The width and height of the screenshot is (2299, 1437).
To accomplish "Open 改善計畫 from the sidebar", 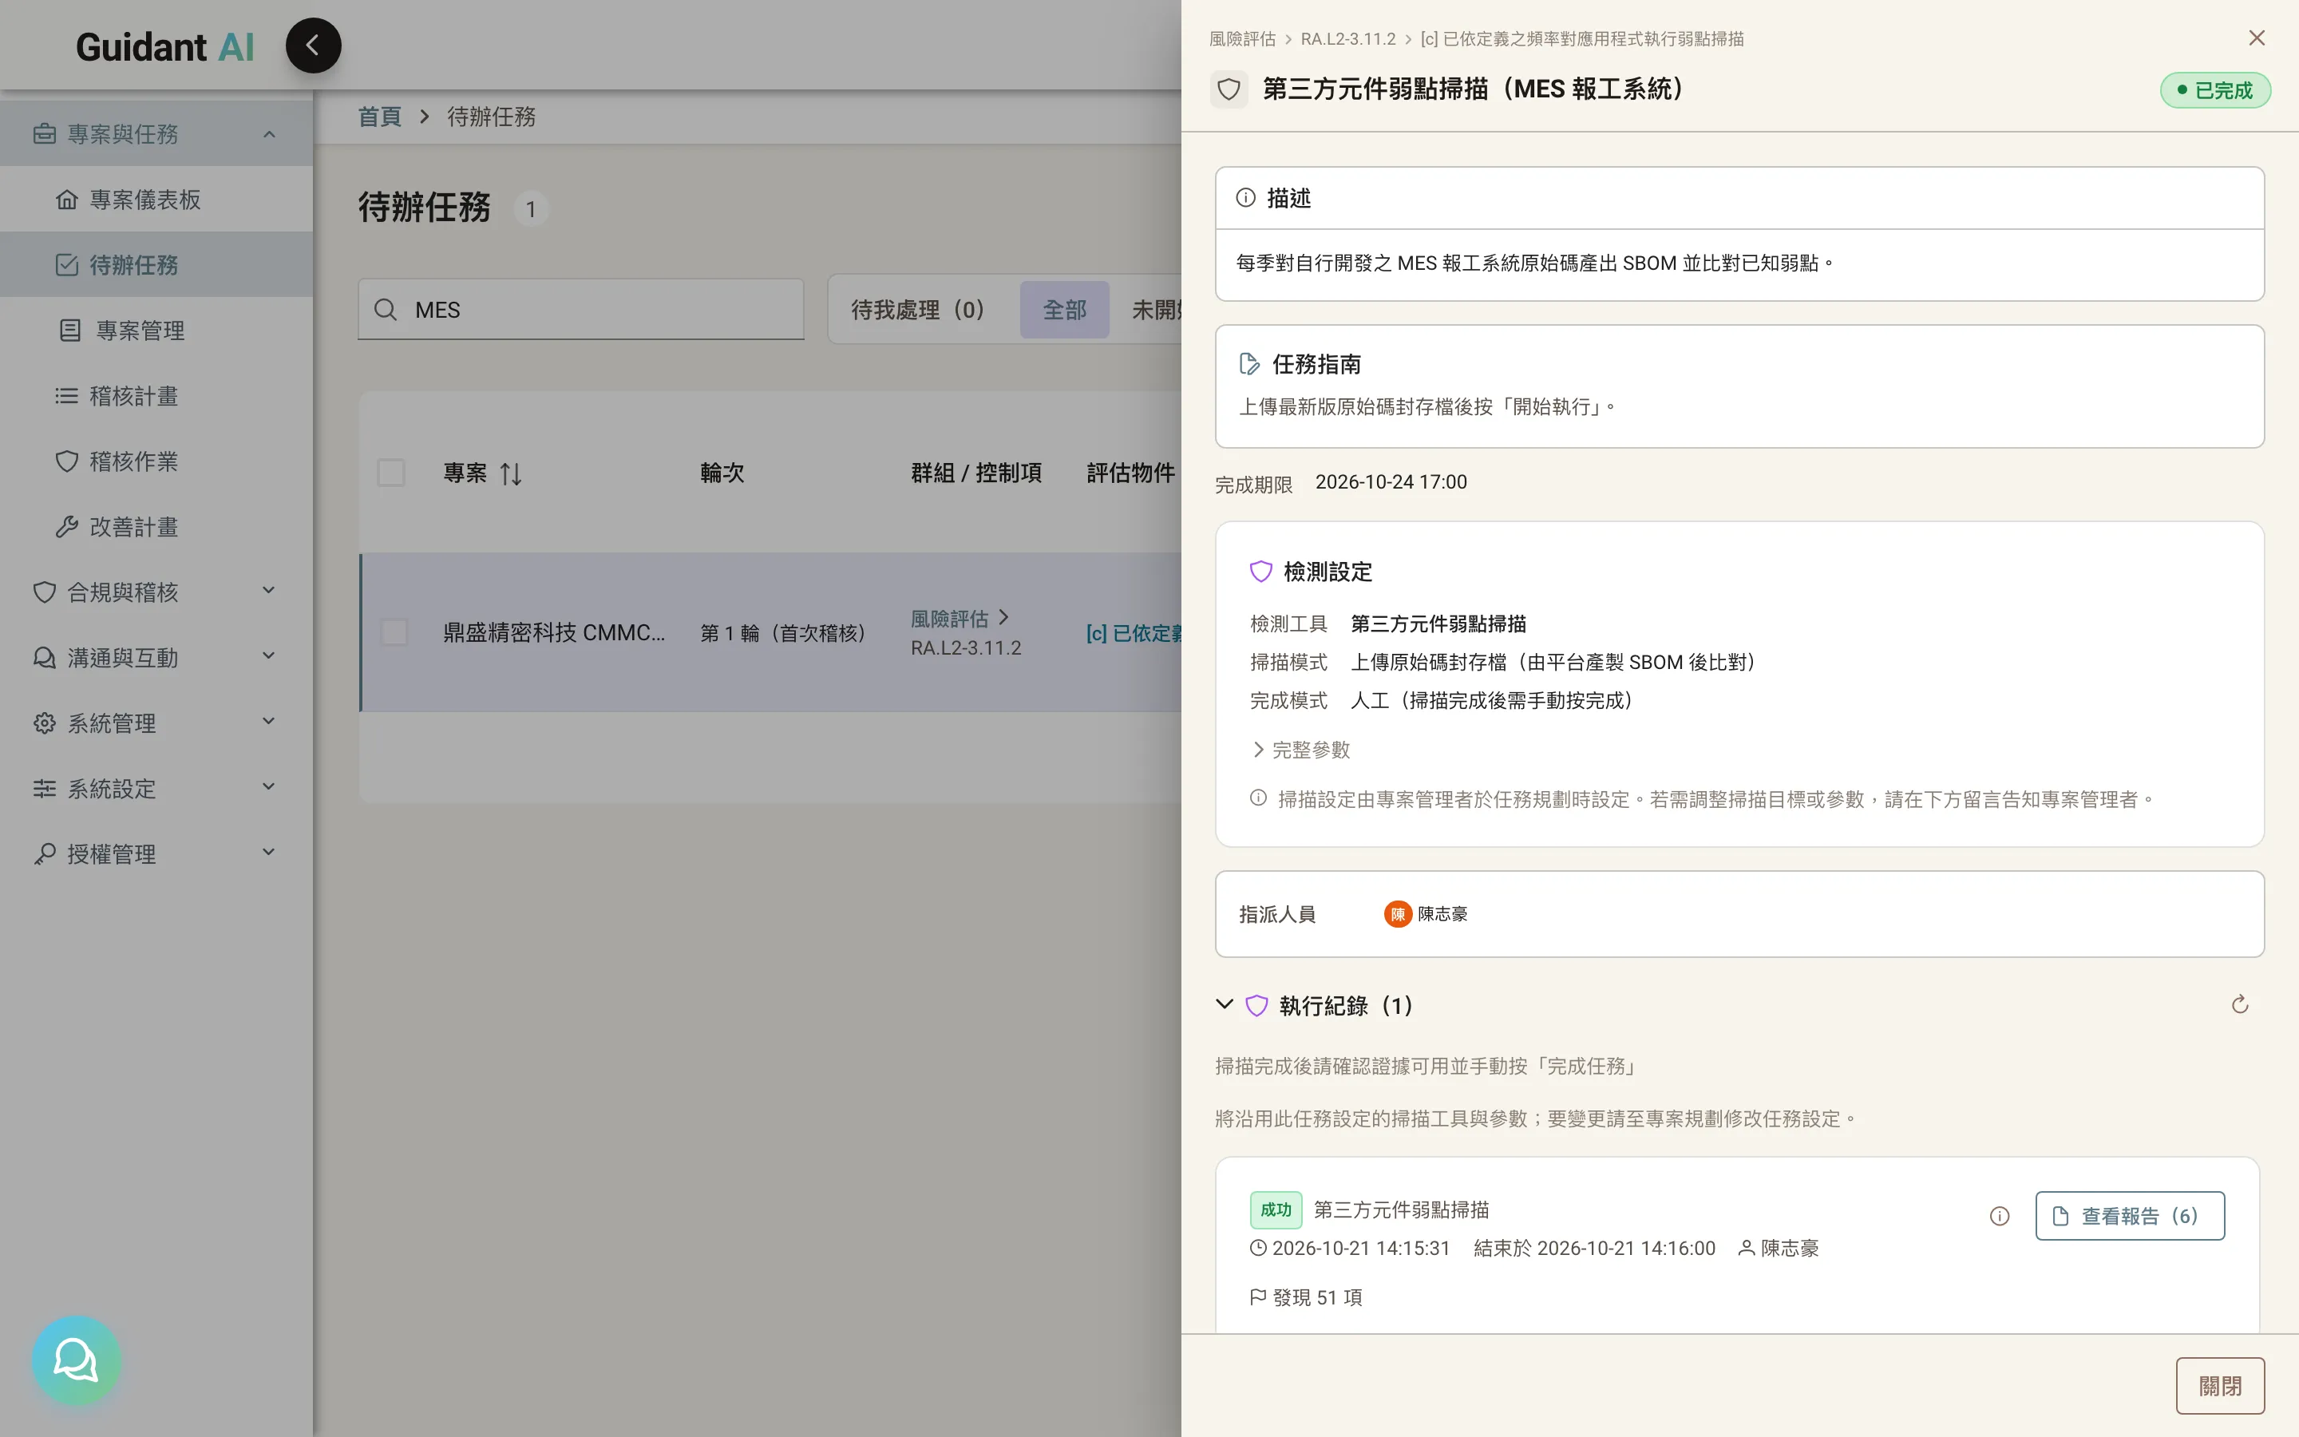I will [x=156, y=527].
